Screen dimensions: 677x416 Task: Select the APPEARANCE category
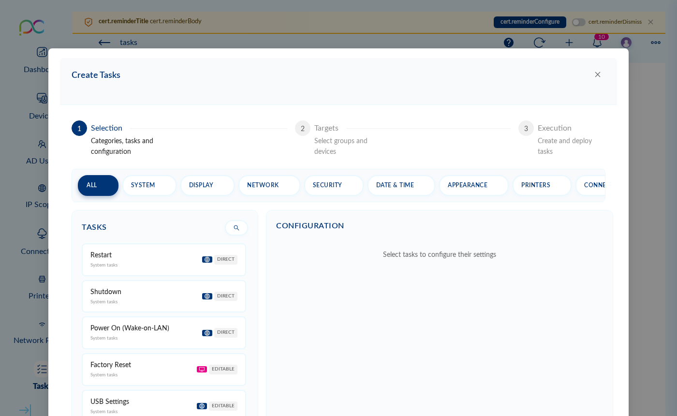(473, 185)
